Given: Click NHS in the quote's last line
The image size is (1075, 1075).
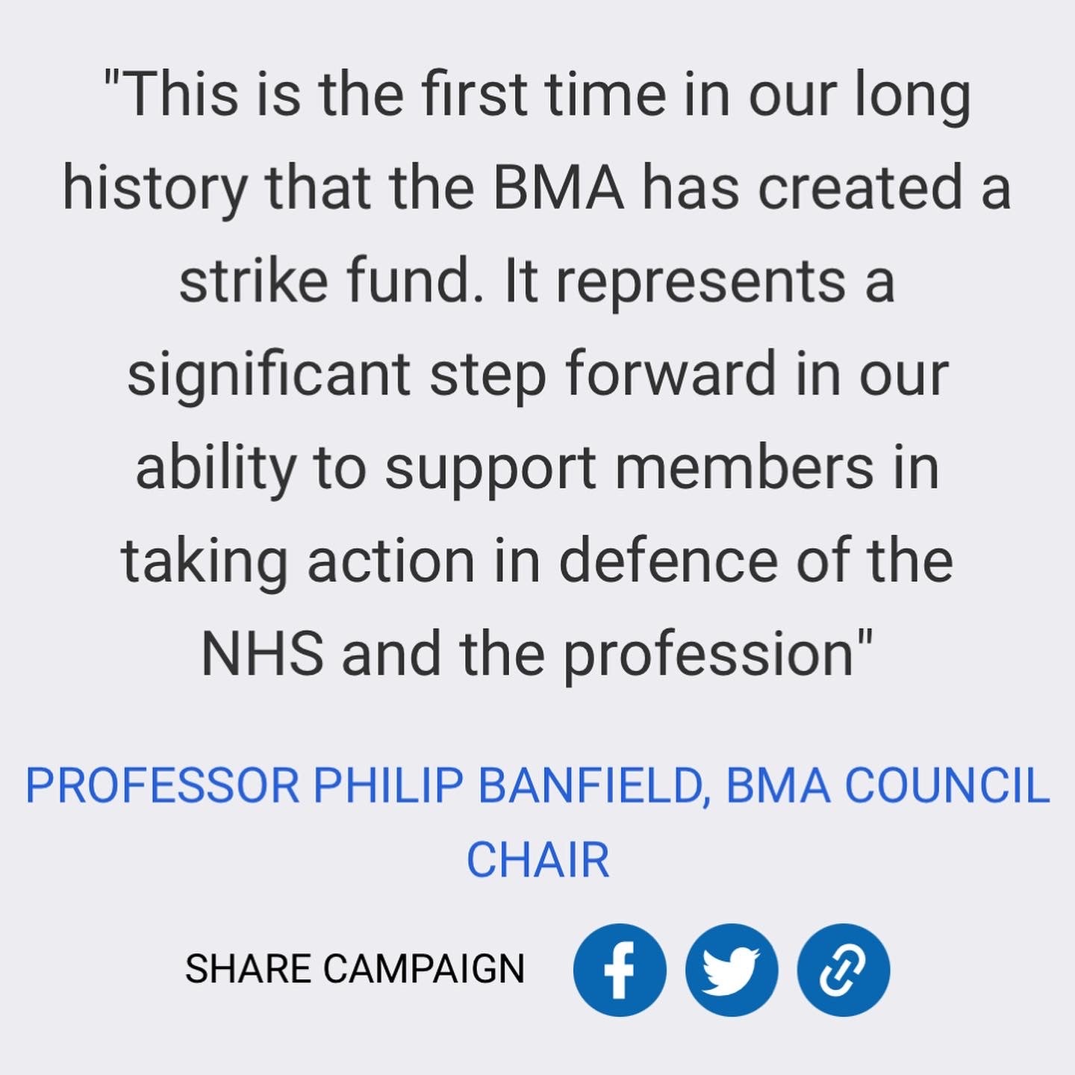Looking at the screenshot, I should [262, 654].
